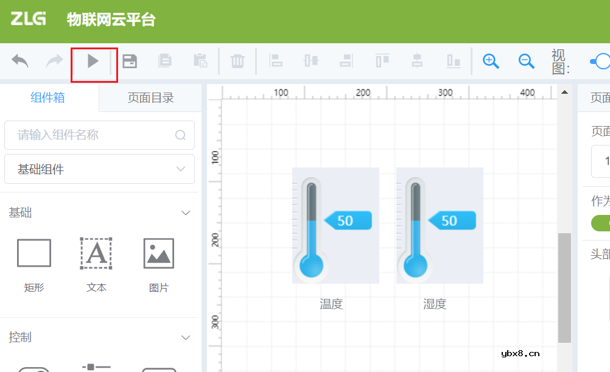Click the save icon in the toolbar
This screenshot has width=610, height=372.
130,61
